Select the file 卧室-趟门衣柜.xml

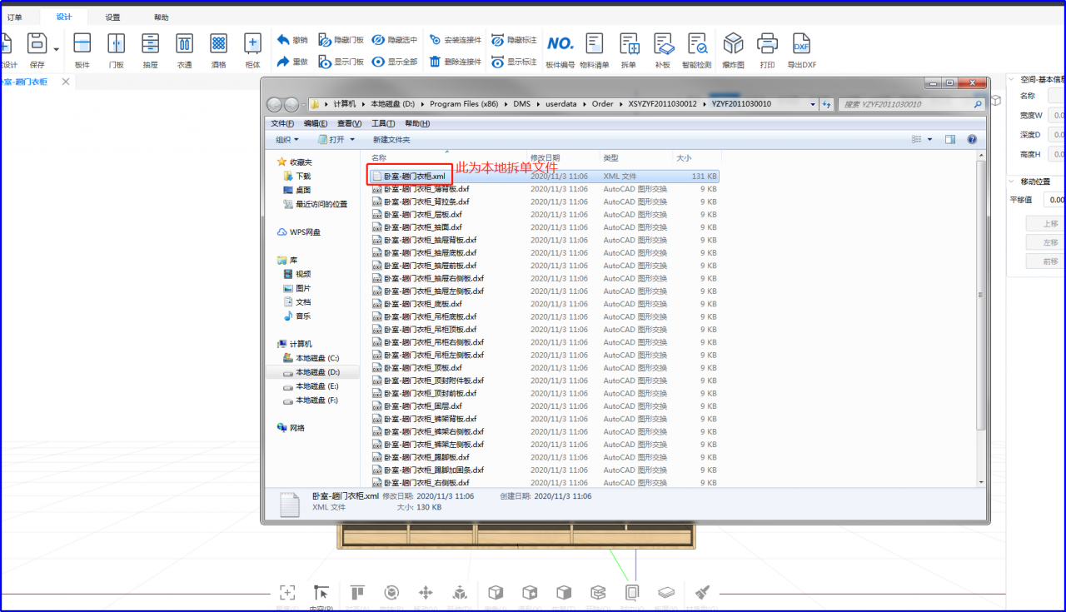[x=544, y=177]
